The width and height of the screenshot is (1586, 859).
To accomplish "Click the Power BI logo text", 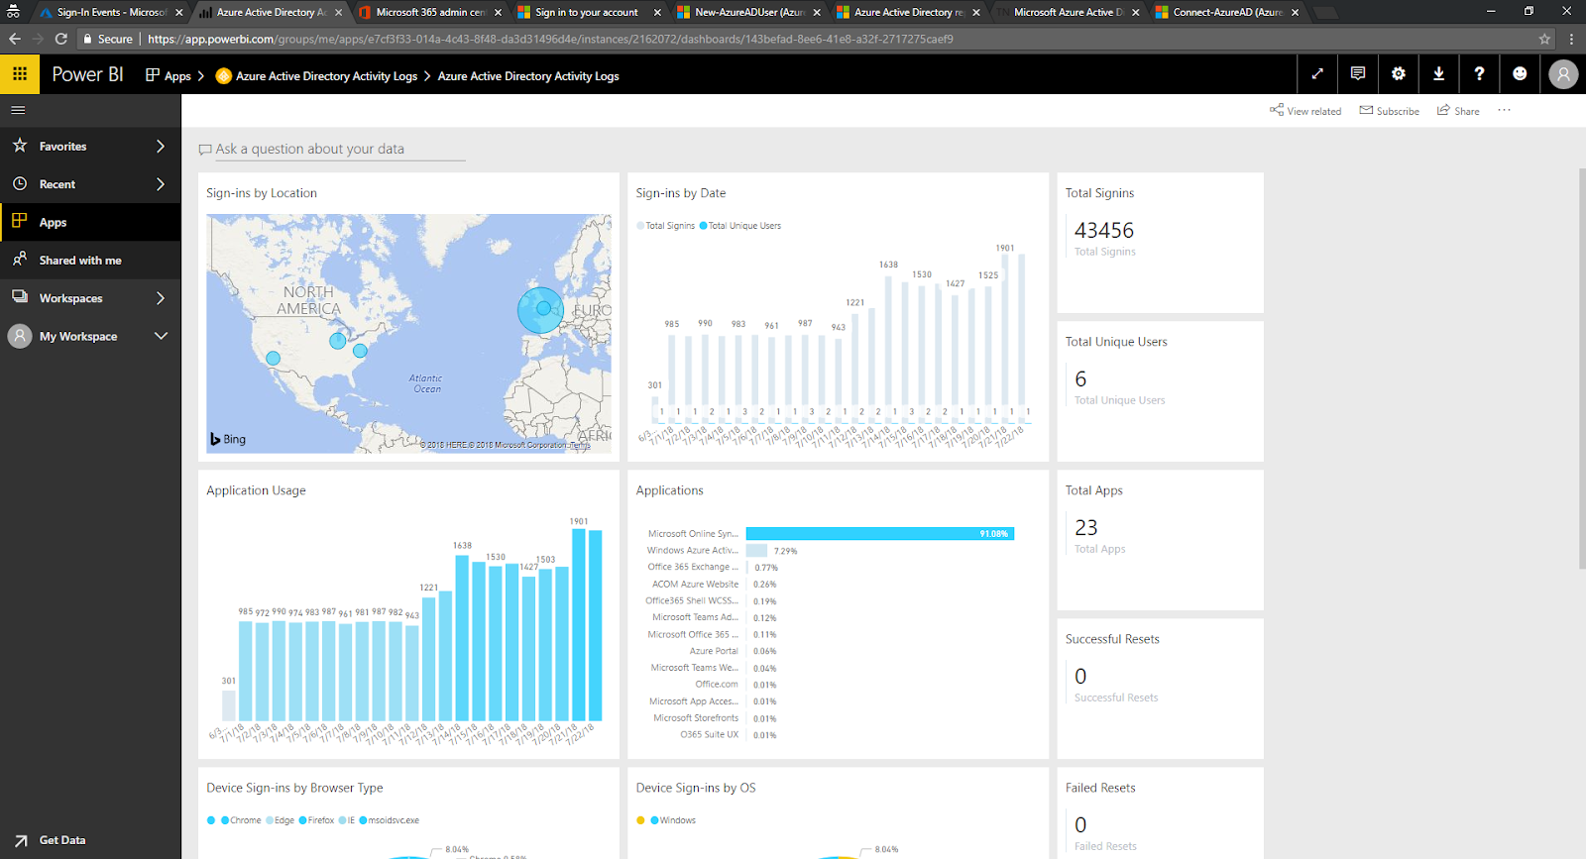I will [87, 75].
